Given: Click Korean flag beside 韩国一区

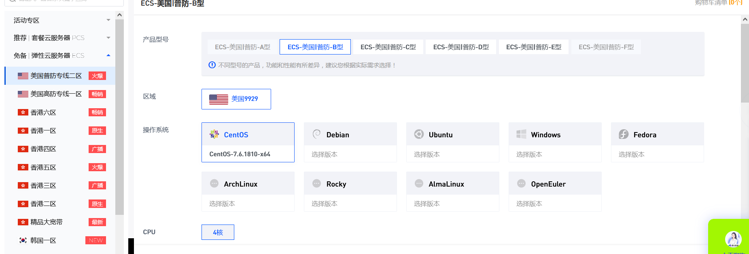Looking at the screenshot, I should coord(23,240).
